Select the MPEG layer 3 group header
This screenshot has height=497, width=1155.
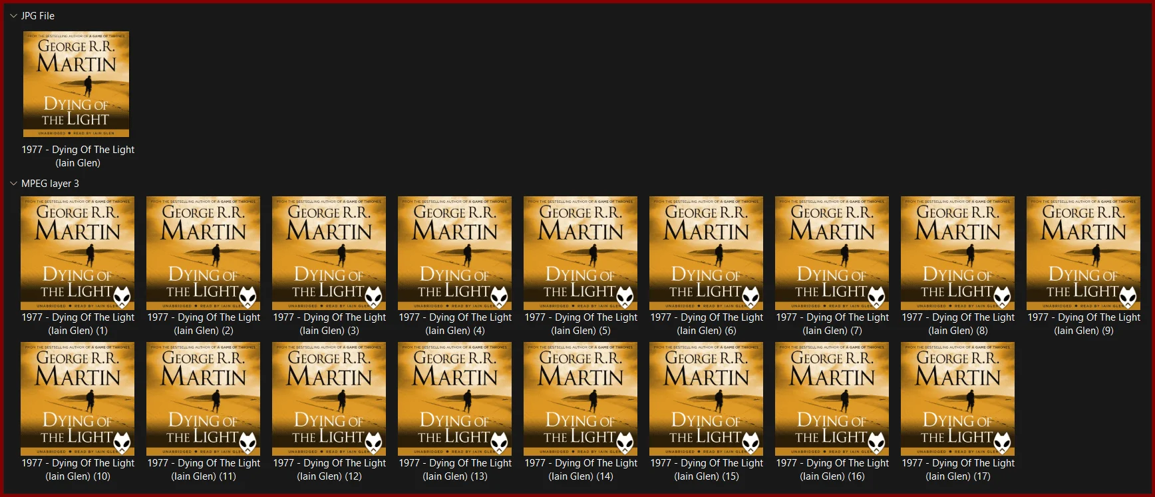[x=50, y=183]
